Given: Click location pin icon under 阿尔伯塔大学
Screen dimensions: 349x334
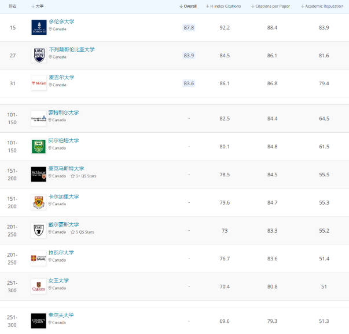Looking at the screenshot, I should [50, 148].
